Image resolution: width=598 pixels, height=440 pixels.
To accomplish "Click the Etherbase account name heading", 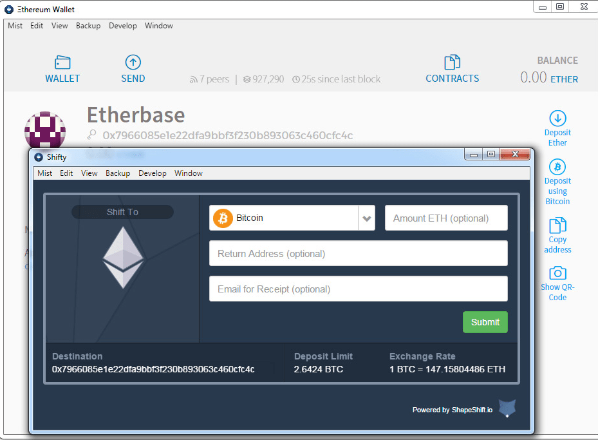I will click(136, 115).
